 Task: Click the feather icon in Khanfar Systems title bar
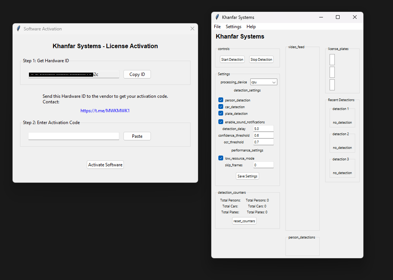pyautogui.click(x=217, y=17)
